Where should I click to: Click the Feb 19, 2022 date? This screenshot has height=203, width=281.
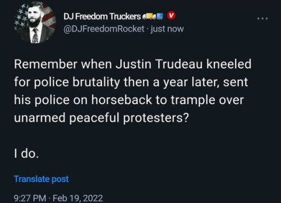(x=78, y=198)
